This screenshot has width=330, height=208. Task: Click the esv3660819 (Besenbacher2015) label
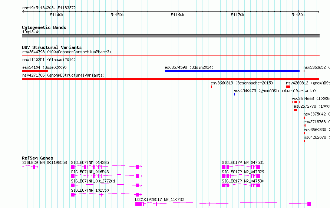tap(242, 83)
